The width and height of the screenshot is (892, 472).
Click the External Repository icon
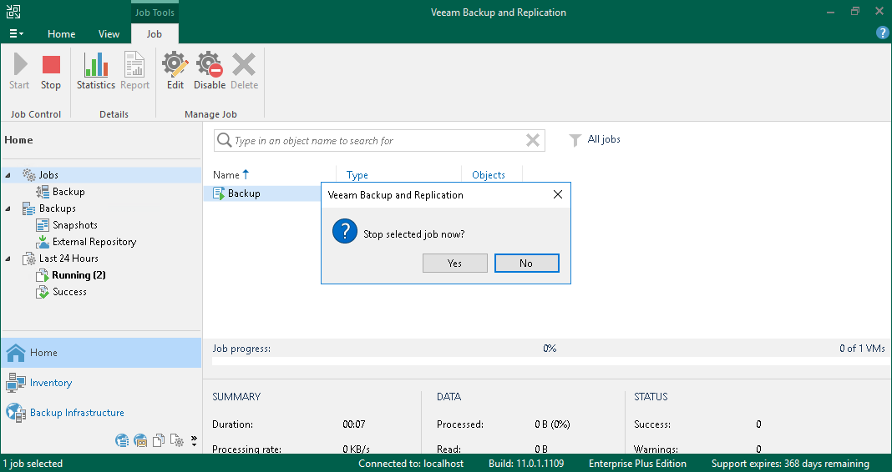(43, 242)
